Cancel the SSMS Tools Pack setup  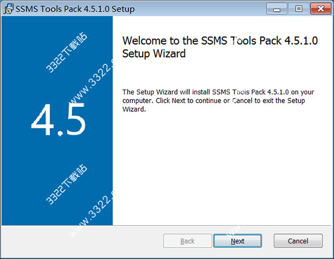coord(298,241)
